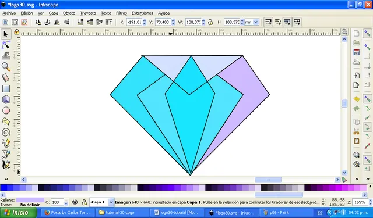Select the Bezier pen tool
This screenshot has width=373, height=218.
pyautogui.click(x=6, y=154)
